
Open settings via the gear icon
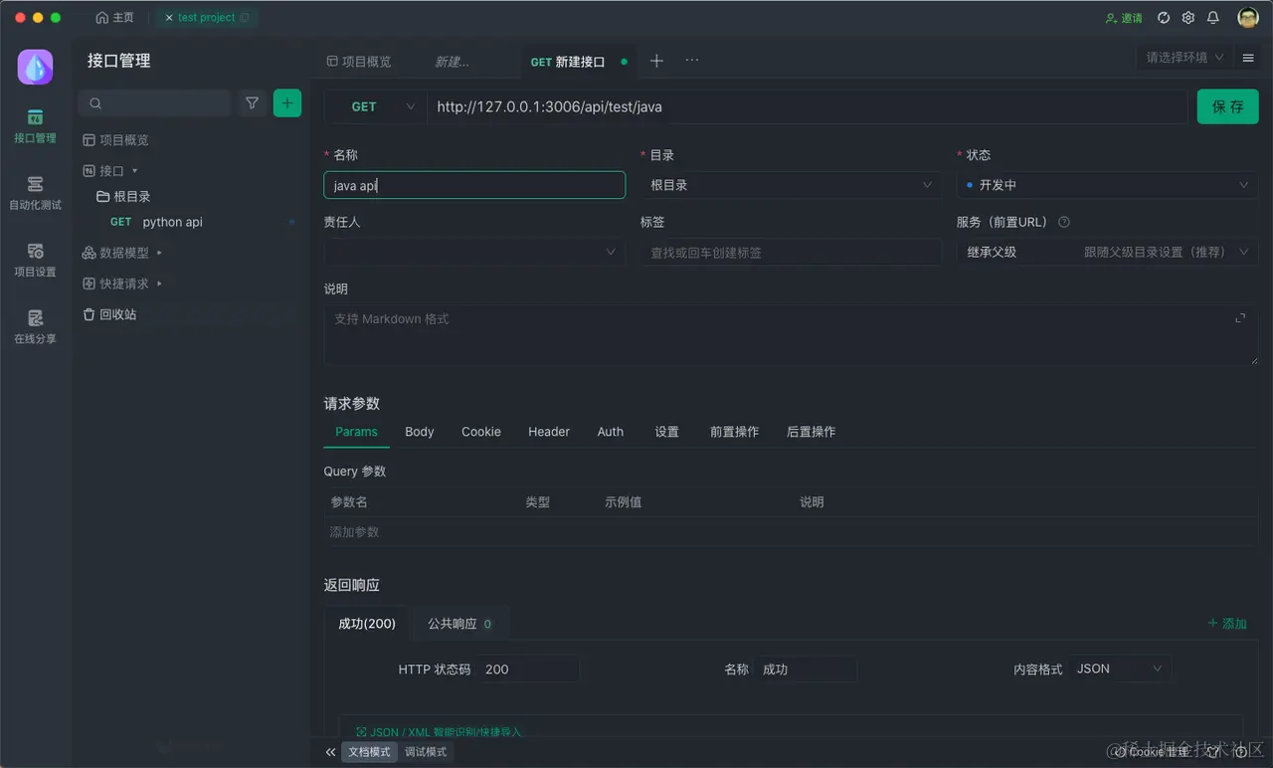1188,18
